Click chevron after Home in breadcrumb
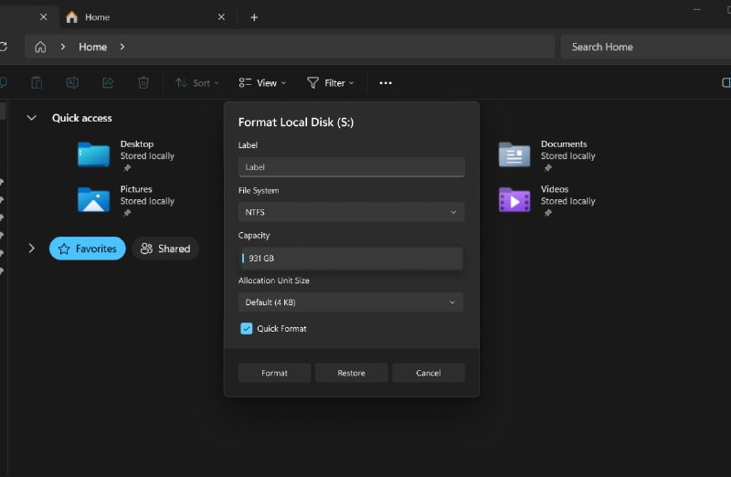 click(x=122, y=48)
